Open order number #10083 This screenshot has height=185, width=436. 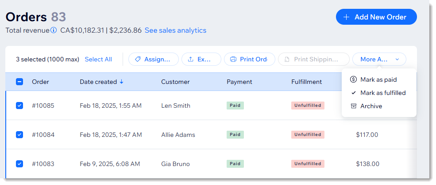click(x=43, y=164)
